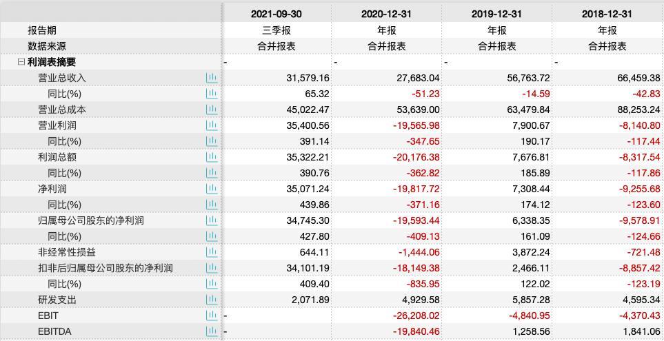This screenshot has width=664, height=341.
Task: Open the EBIT row chart icon
Action: 211,316
